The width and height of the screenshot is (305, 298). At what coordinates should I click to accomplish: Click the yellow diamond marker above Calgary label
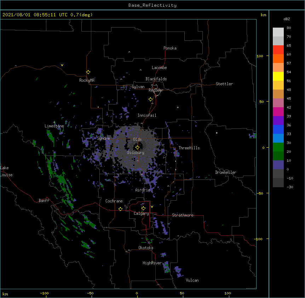click(x=143, y=208)
